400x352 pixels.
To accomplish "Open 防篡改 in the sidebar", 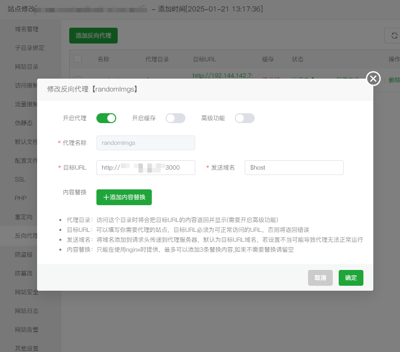I will [x=24, y=273].
